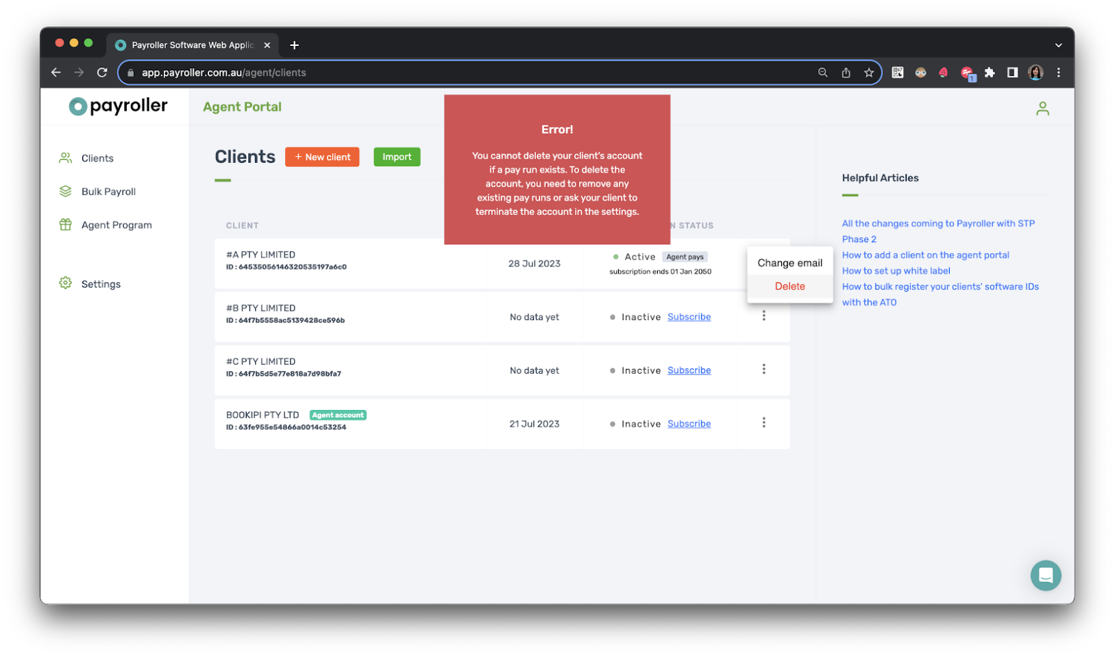
Task: Close the Payroller Software tab
Action: coord(267,45)
